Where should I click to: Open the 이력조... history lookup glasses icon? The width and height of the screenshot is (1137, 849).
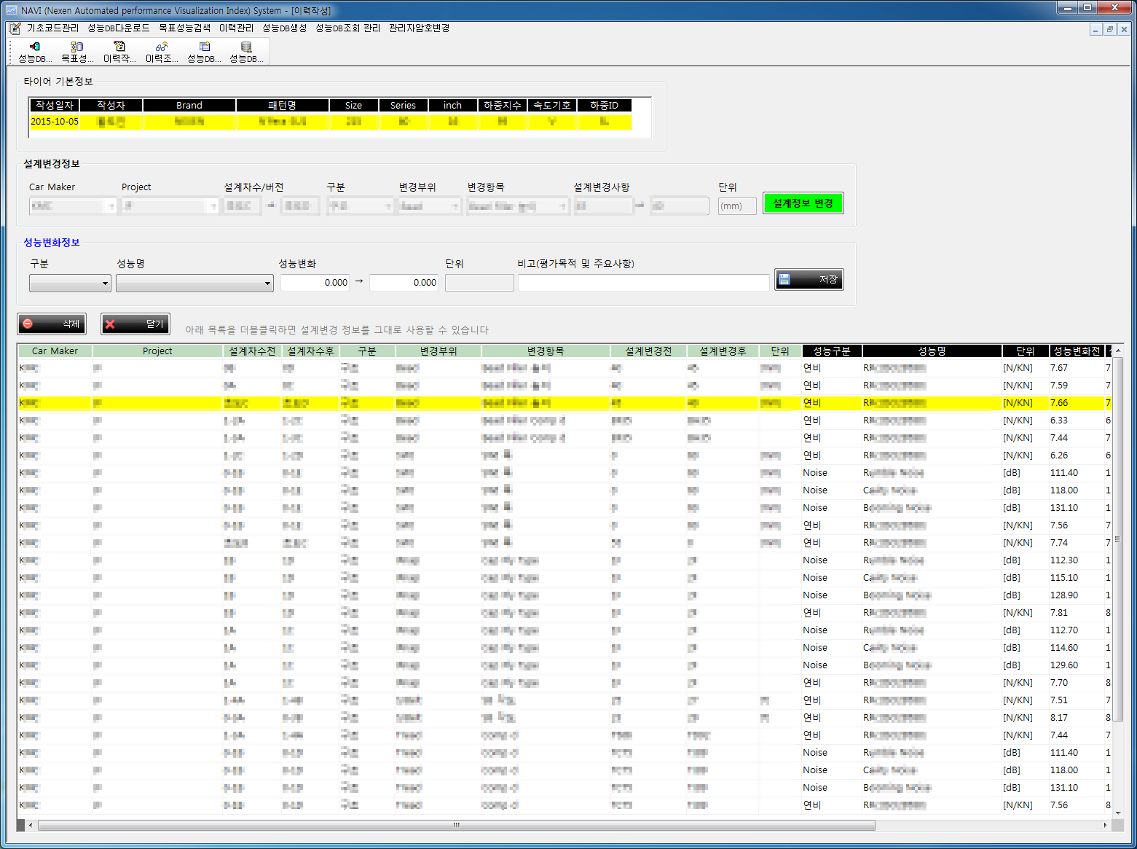coord(162,47)
